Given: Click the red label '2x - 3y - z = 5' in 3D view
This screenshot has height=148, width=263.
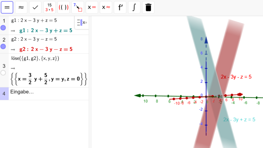Looking at the screenshot, I should pyautogui.click(x=236, y=77).
